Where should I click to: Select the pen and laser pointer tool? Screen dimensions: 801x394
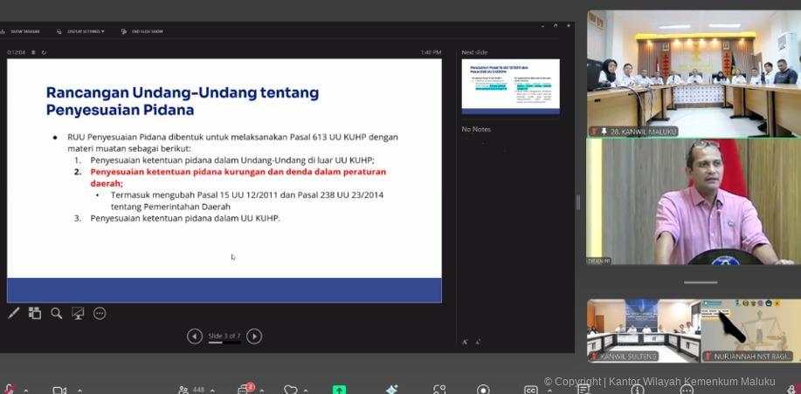(14, 313)
